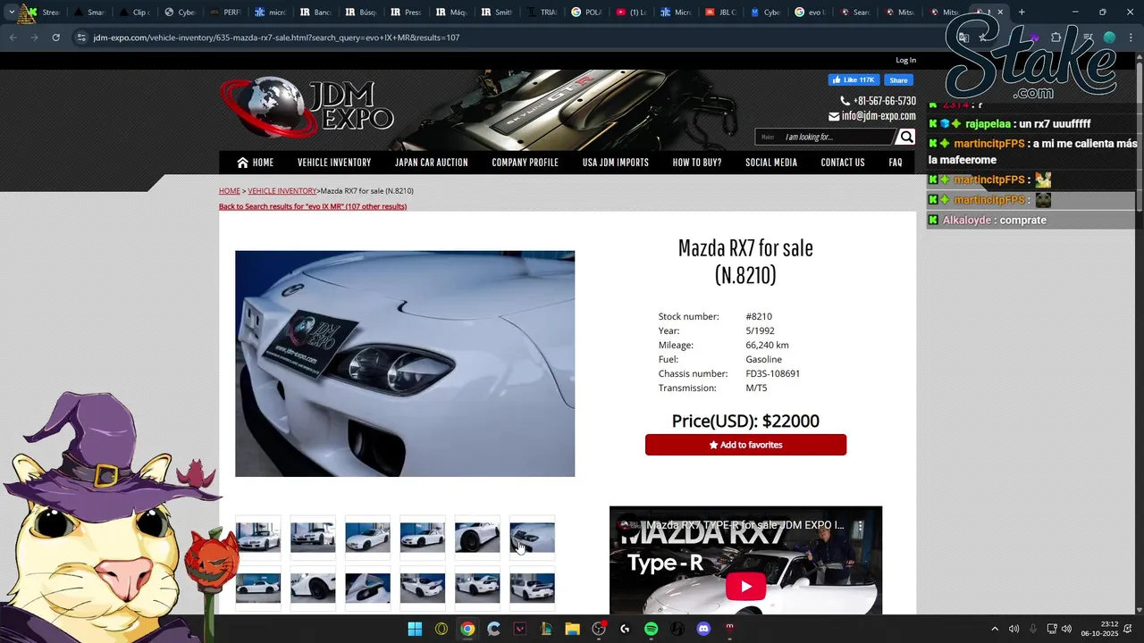This screenshot has width=1144, height=643.
Task: Click the large RX7 headlight main photo
Action: pyautogui.click(x=405, y=363)
